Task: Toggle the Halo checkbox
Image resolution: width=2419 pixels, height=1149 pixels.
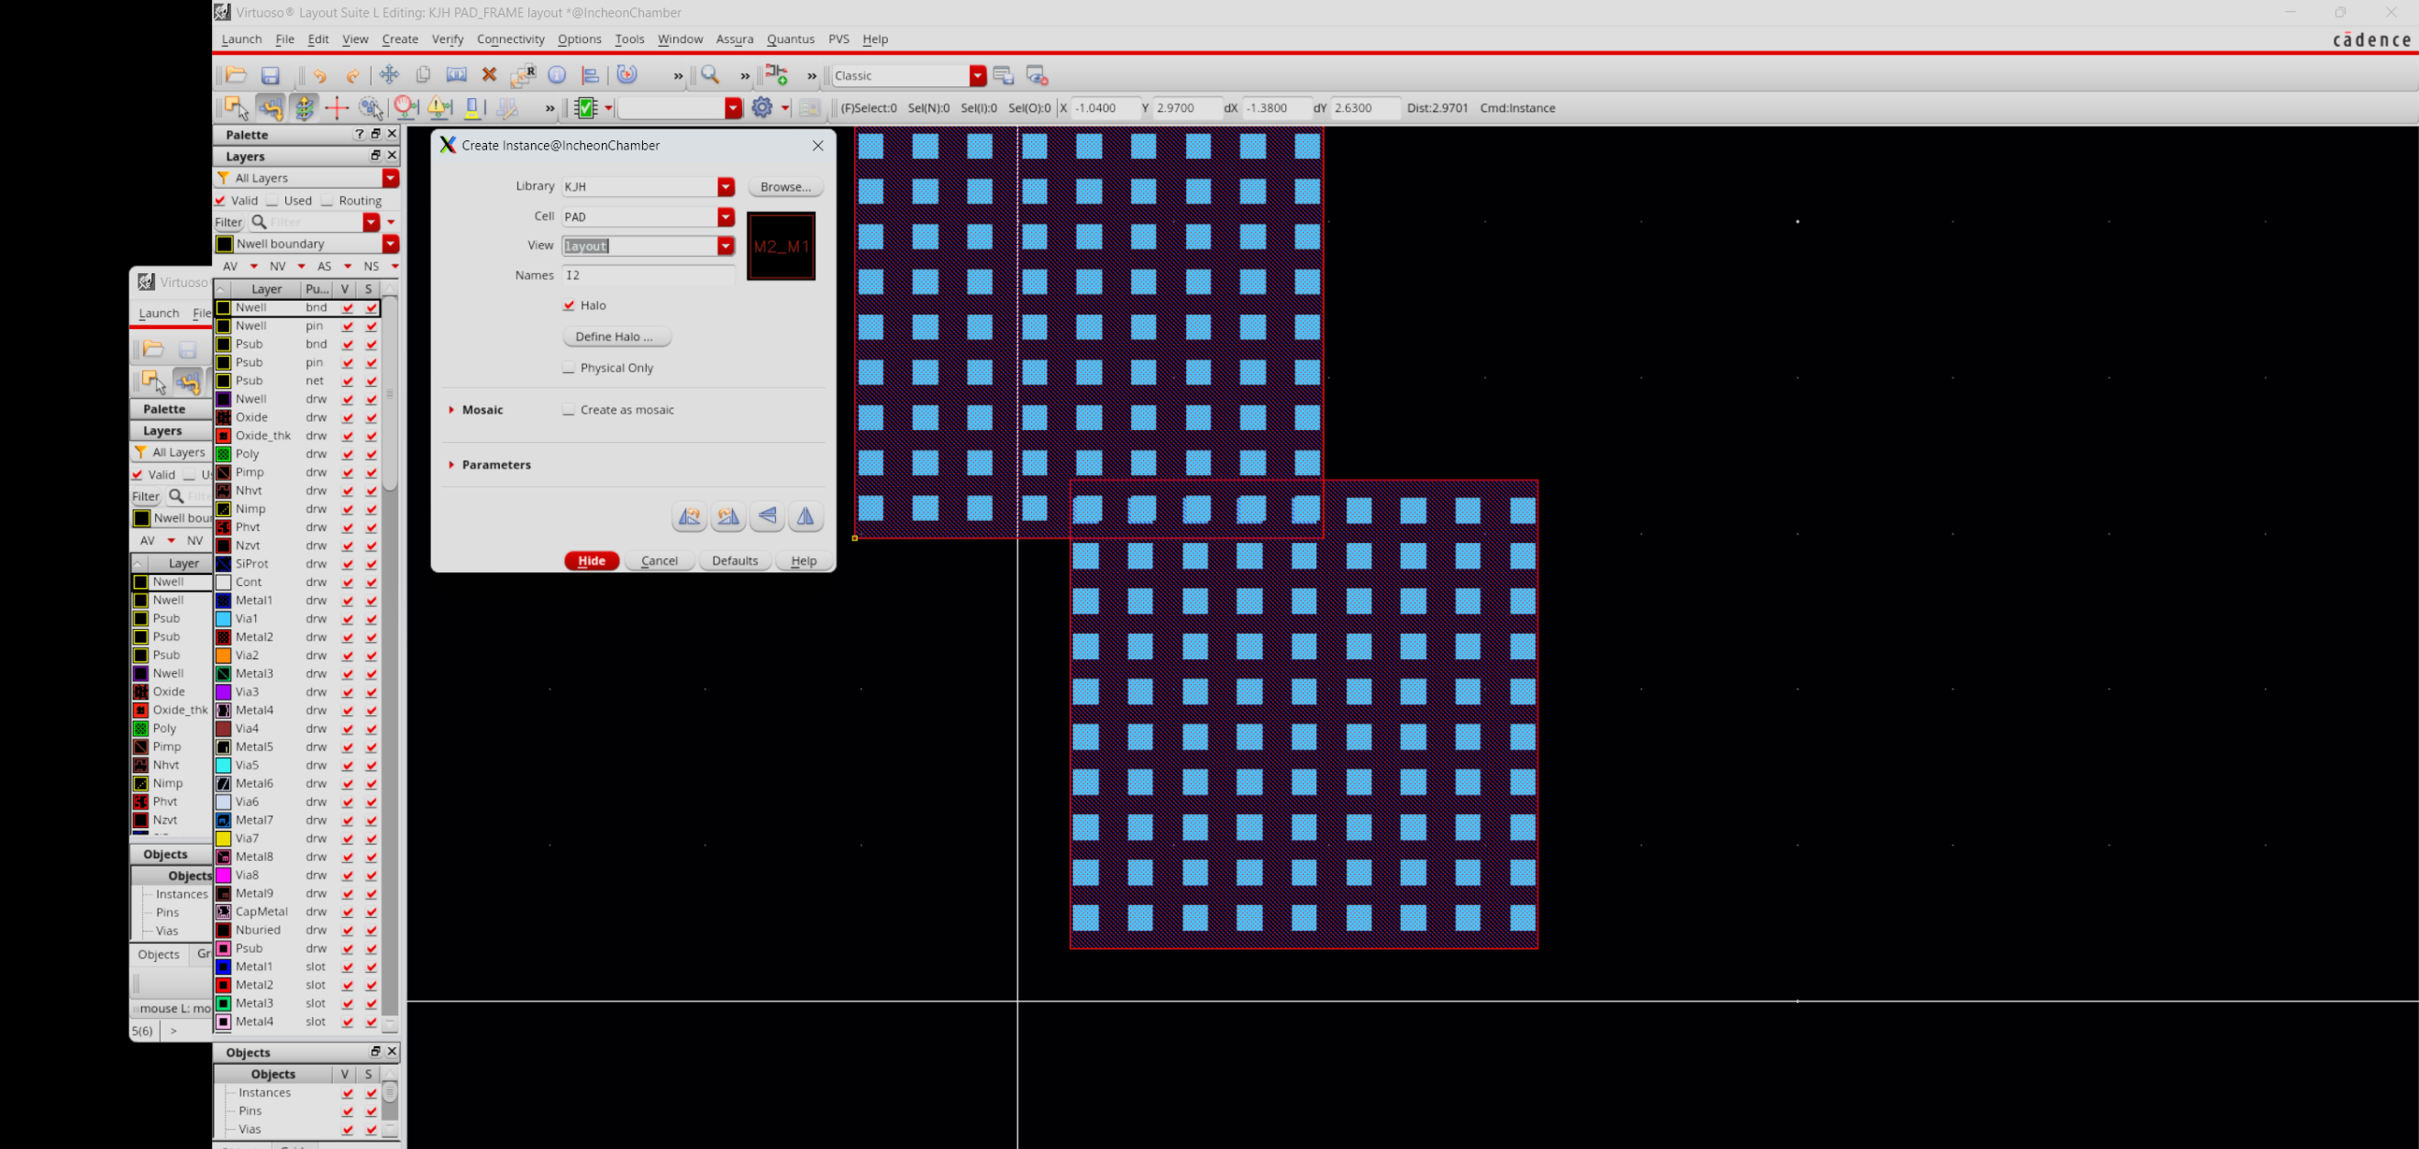Action: click(568, 305)
